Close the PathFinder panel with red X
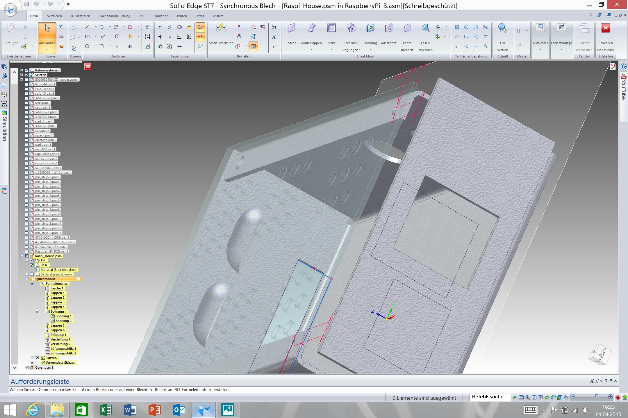This screenshot has width=628, height=418. pyautogui.click(x=88, y=66)
